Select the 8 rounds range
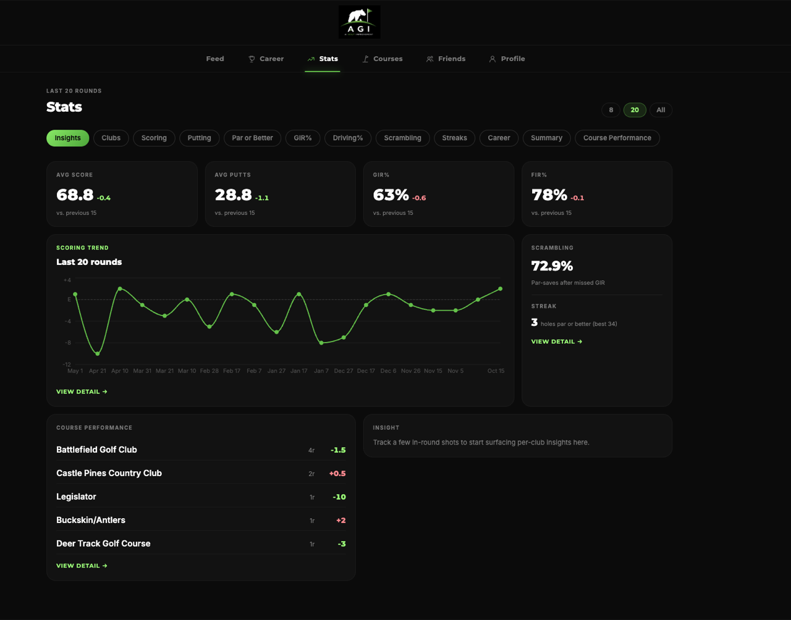The height and width of the screenshot is (620, 791). (x=611, y=110)
